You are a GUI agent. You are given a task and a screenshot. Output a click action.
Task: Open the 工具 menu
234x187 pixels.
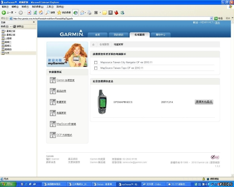point(50,7)
